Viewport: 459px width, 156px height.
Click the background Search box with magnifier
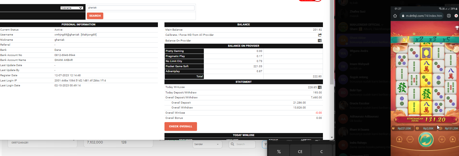242,144
